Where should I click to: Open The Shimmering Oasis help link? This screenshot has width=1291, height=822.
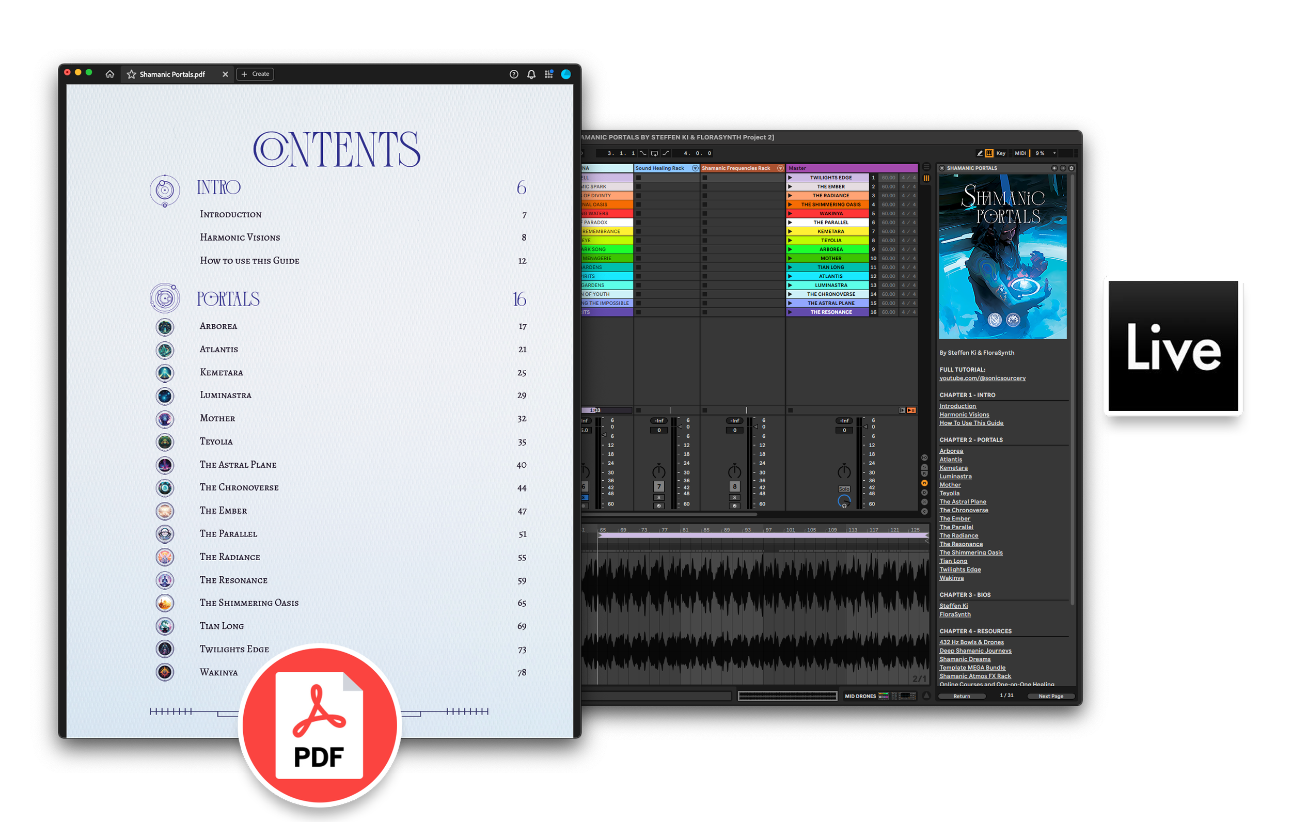[x=970, y=552]
